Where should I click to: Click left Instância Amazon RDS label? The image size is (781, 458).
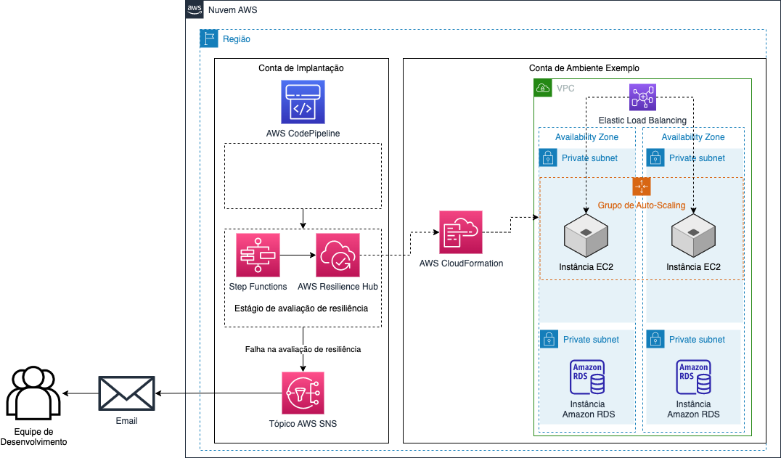589,409
